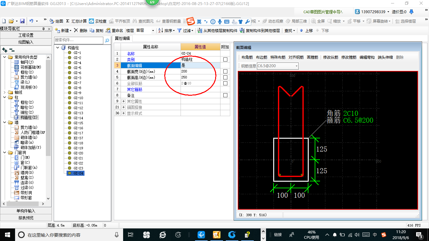Click the 全屏 fullscreen tool

click(x=318, y=21)
